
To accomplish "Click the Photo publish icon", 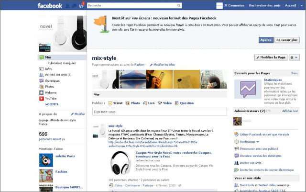I will click(x=128, y=103).
